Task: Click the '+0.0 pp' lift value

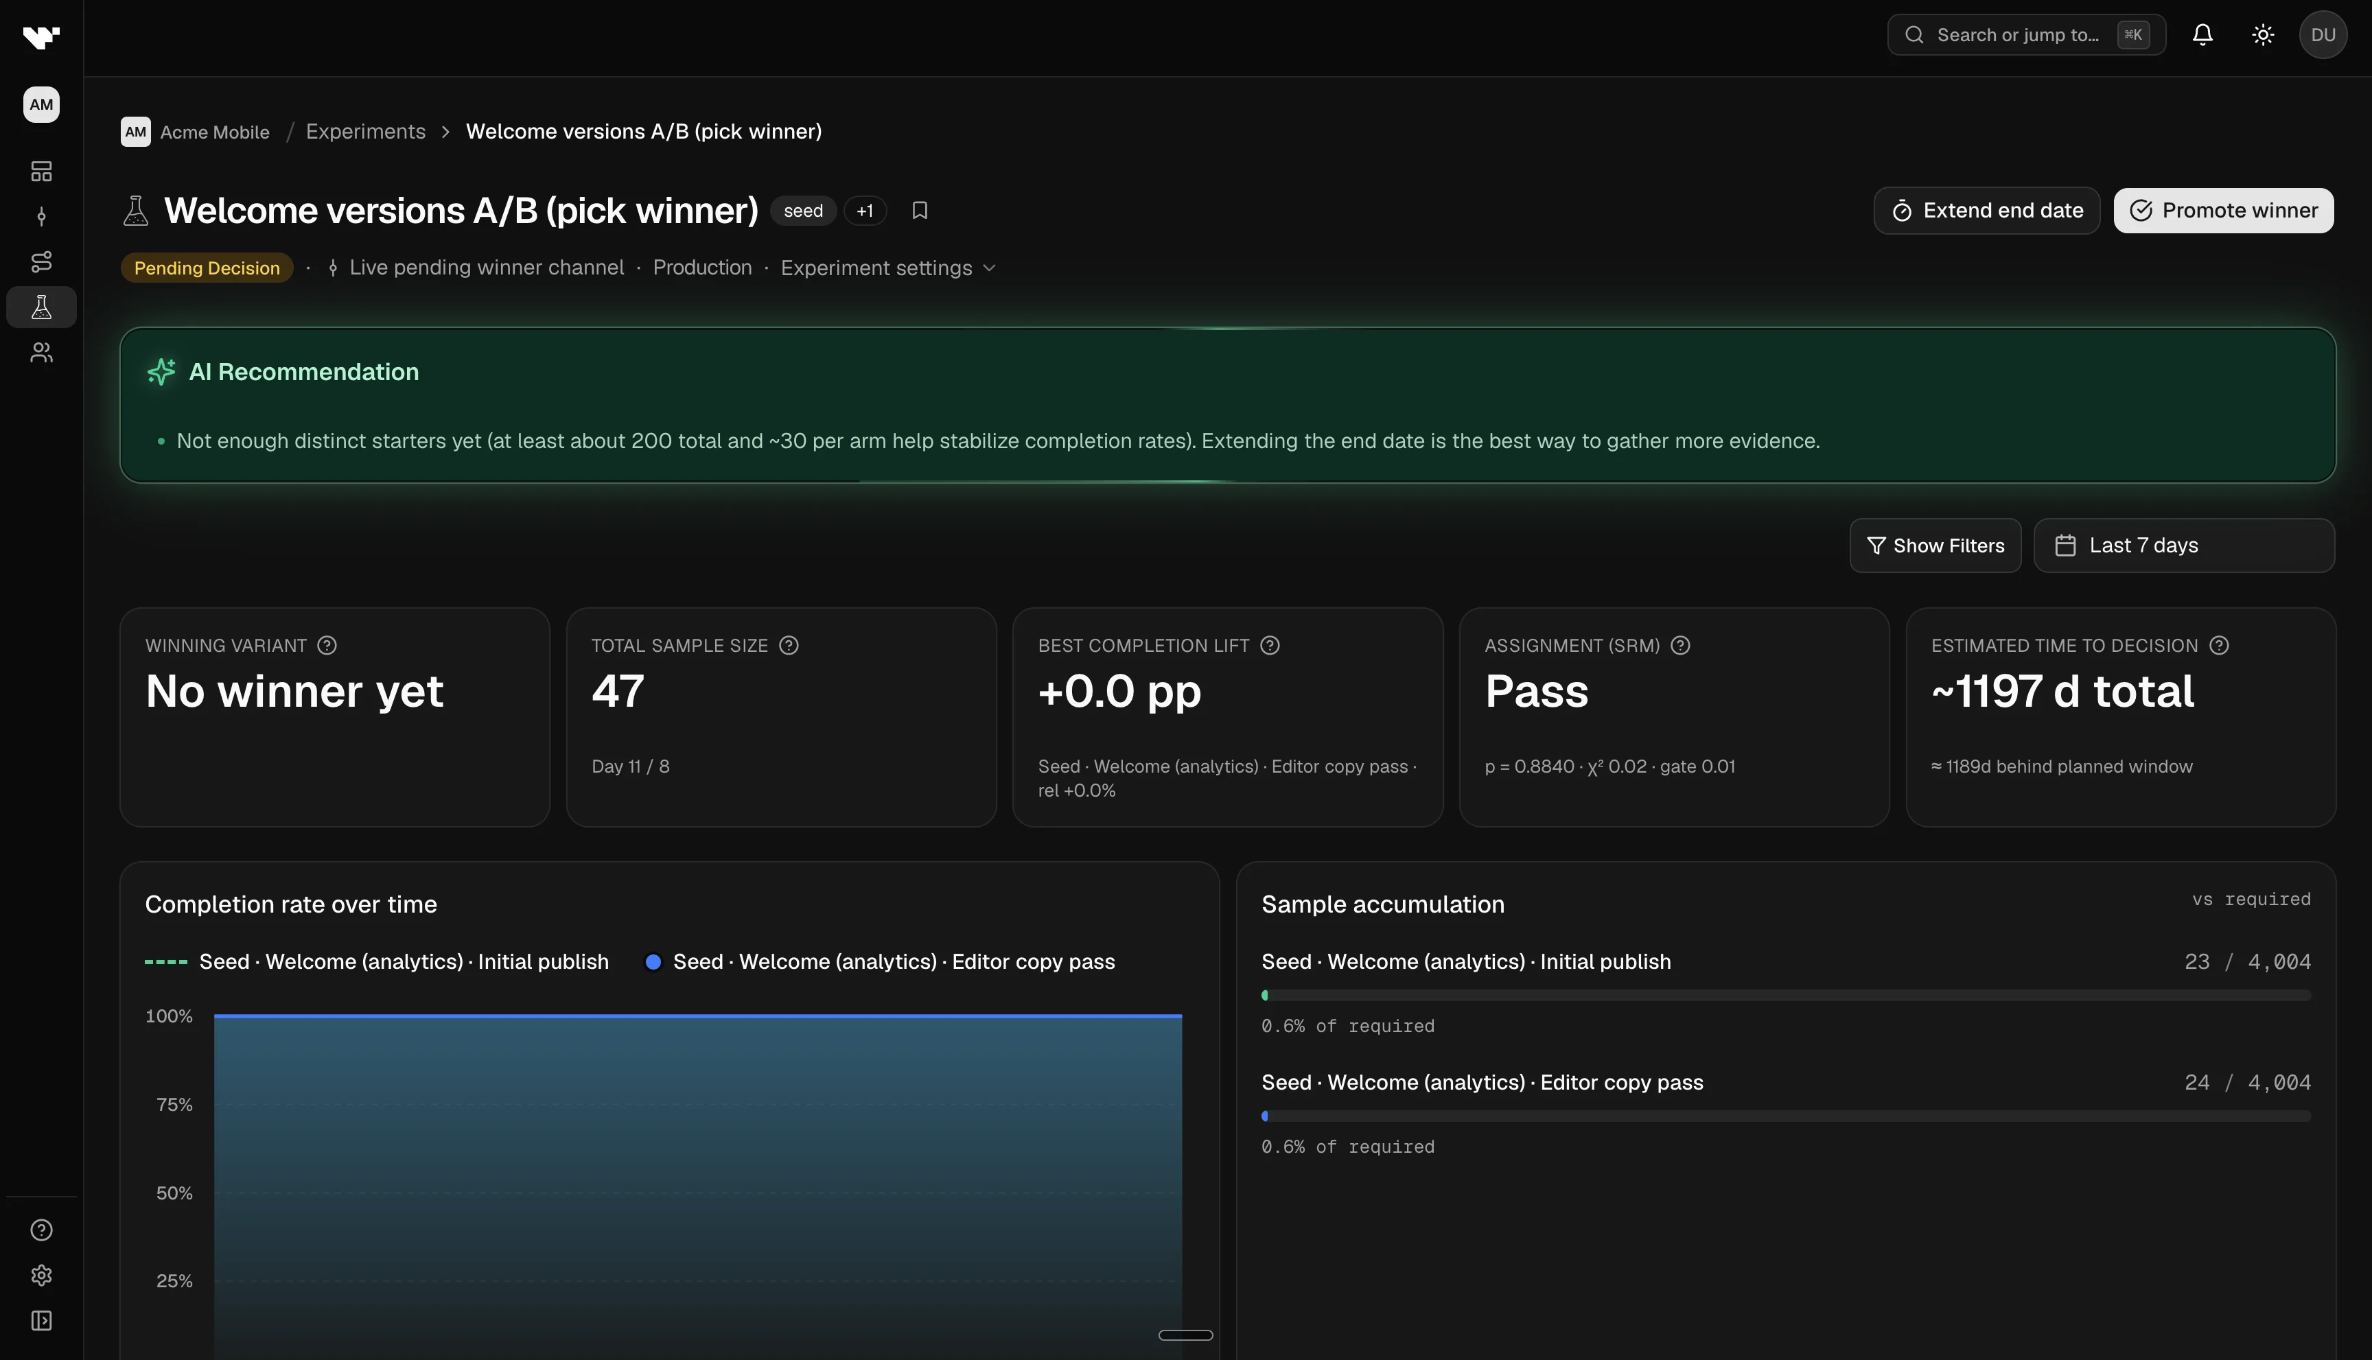Action: tap(1119, 691)
